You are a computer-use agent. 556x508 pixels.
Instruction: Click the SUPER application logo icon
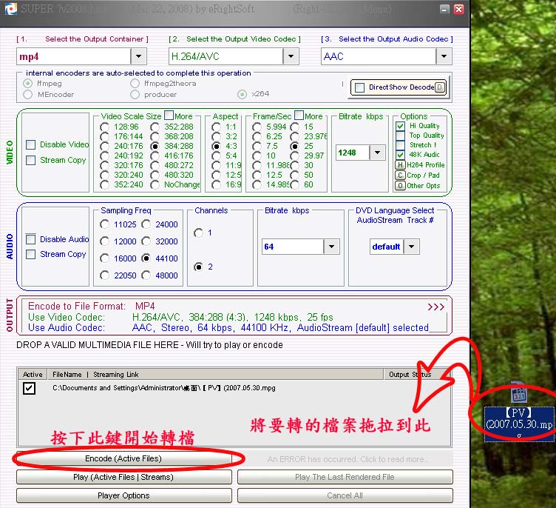pos(10,9)
